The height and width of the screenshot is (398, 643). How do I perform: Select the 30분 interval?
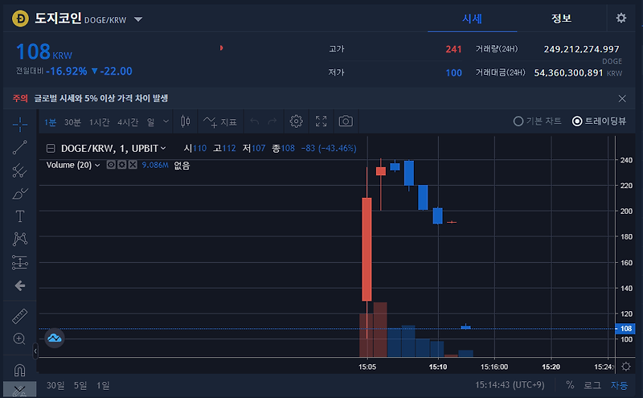[72, 122]
